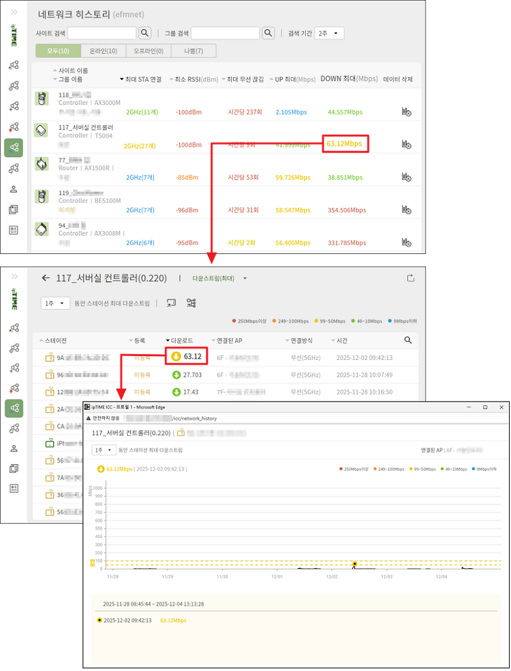
Task: Click the search icon next to 사이트 검색
Action: coord(145,33)
